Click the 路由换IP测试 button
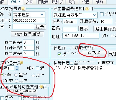 [x=105, y=29]
